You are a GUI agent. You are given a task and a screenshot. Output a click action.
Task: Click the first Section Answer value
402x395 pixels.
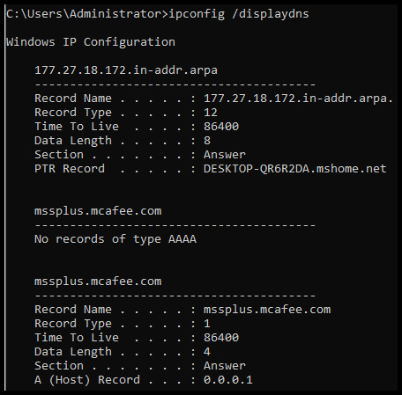point(225,155)
